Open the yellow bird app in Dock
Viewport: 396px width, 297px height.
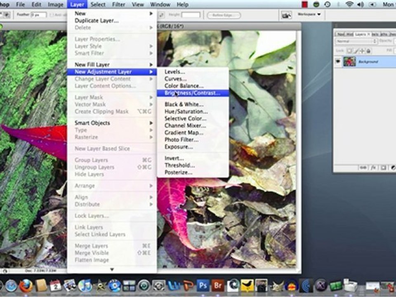[247, 285]
